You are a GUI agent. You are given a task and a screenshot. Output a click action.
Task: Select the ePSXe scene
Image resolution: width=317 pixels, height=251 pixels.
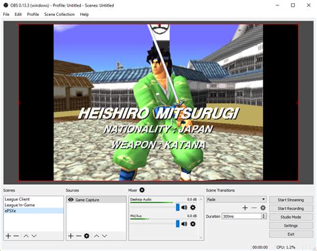[x=33, y=211]
